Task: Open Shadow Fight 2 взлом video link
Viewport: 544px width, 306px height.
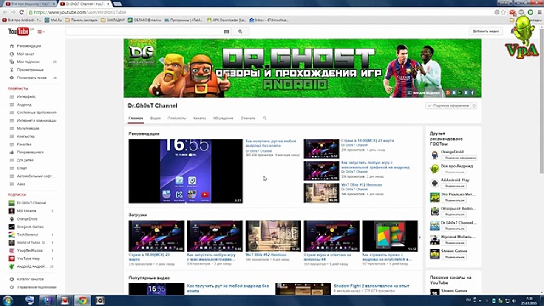Action: click(x=371, y=286)
